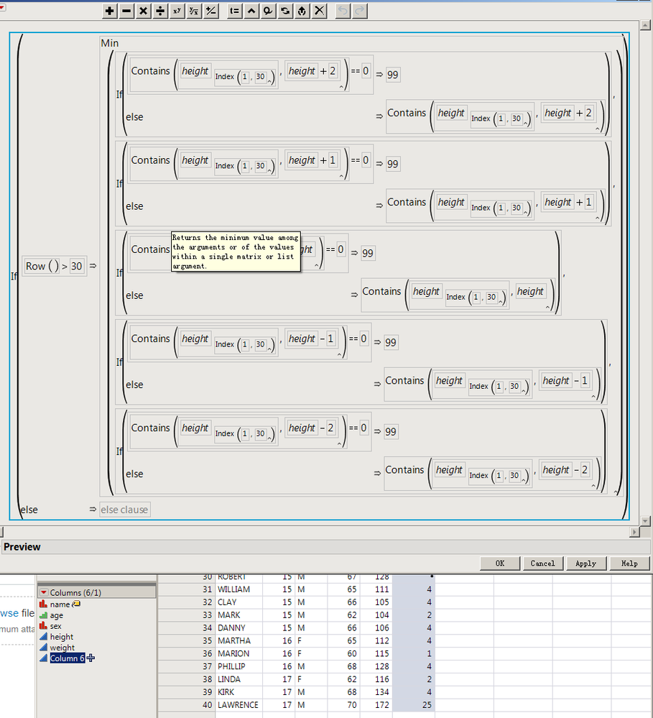Click the age column's ordinal icon

tap(44, 615)
